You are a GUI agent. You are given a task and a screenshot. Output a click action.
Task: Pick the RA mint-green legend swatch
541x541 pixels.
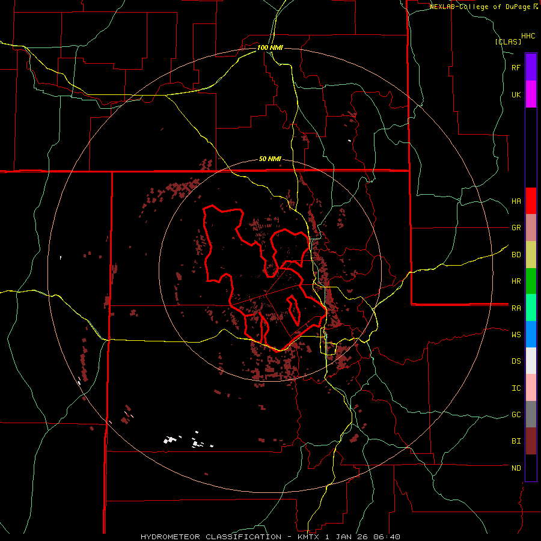coord(531,308)
